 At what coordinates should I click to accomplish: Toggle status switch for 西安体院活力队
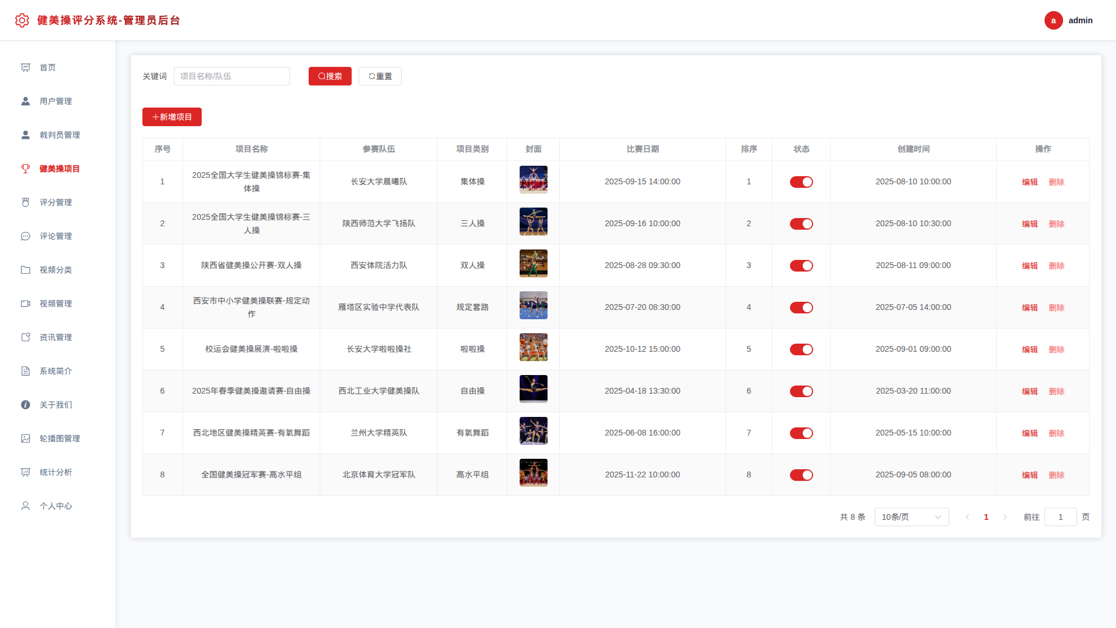pyautogui.click(x=801, y=266)
